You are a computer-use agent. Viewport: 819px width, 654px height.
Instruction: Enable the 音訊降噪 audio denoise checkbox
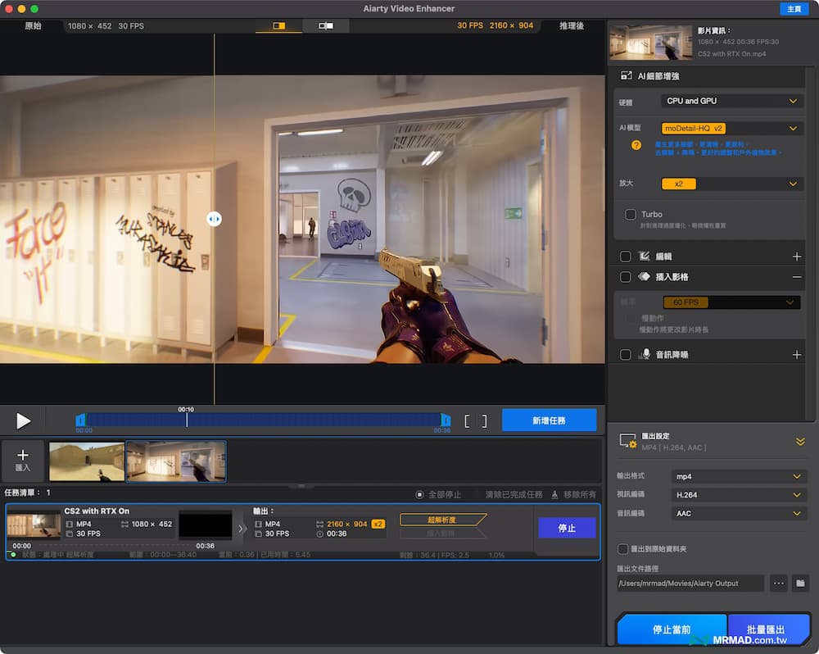click(626, 355)
